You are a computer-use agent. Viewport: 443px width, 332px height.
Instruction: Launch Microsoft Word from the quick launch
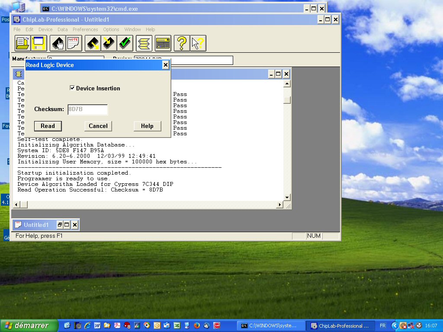pos(97,326)
